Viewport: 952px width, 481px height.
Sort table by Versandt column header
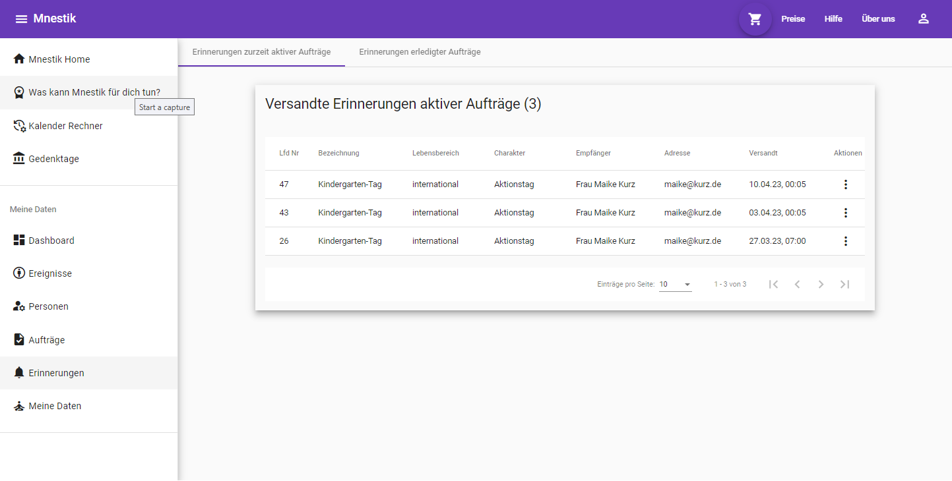[x=763, y=153]
